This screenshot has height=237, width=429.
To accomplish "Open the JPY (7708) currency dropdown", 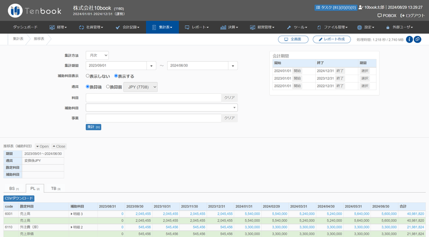I will [x=140, y=87].
